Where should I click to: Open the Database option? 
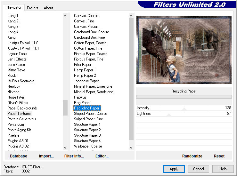pyautogui.click(x=19, y=156)
